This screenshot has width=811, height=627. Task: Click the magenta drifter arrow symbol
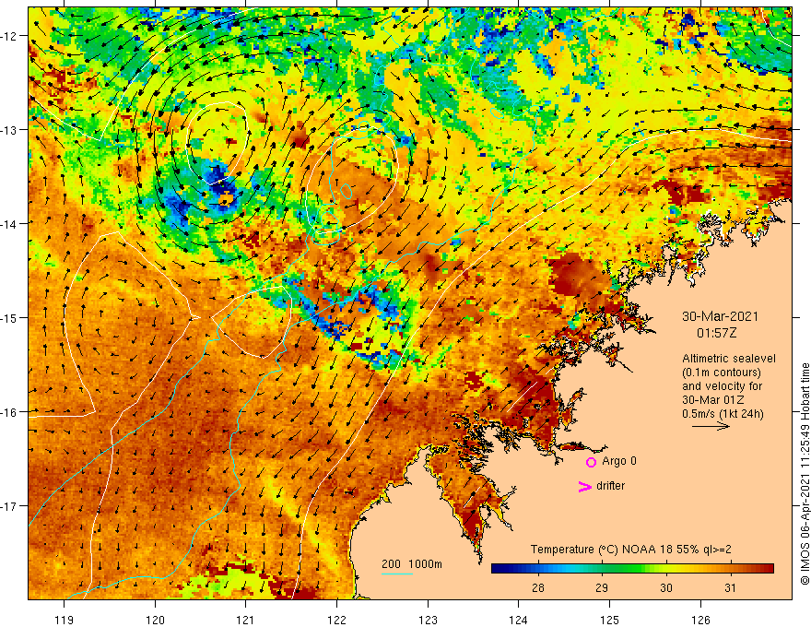(x=585, y=486)
